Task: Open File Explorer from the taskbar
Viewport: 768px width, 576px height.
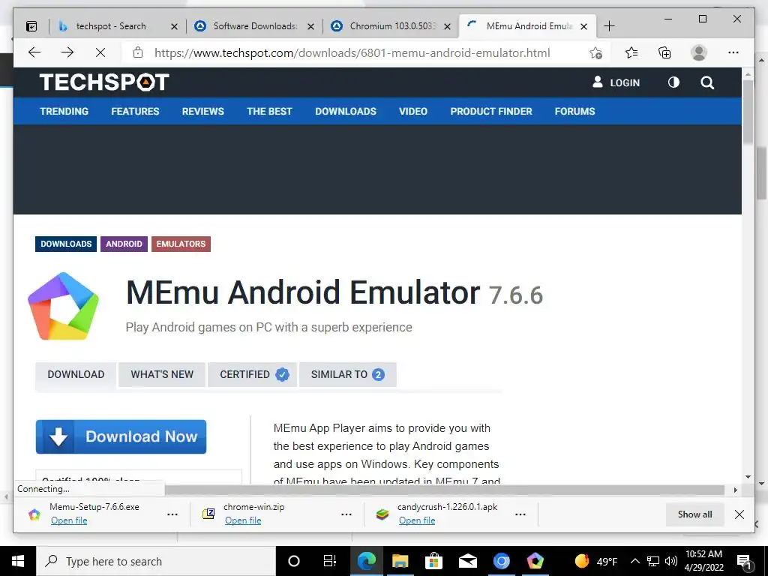Action: point(400,561)
